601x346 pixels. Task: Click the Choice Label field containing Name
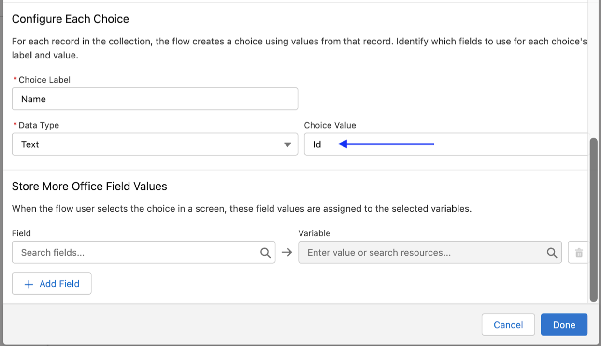[x=155, y=99]
